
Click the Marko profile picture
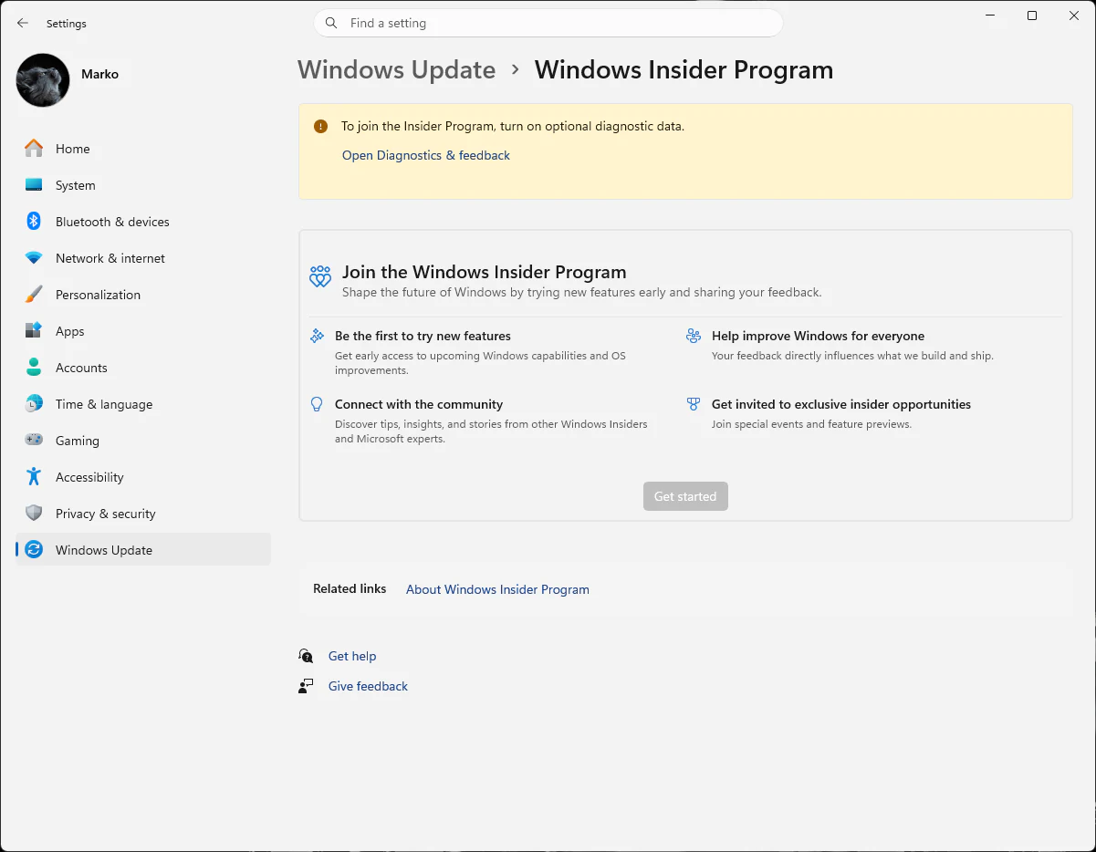point(43,80)
